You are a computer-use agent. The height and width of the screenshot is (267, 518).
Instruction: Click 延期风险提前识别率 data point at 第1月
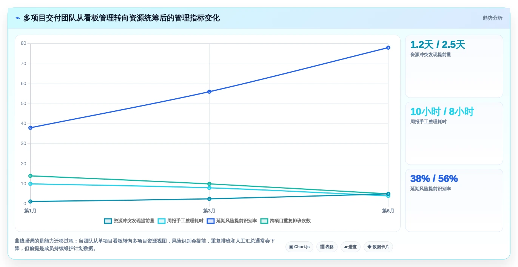pos(30,128)
